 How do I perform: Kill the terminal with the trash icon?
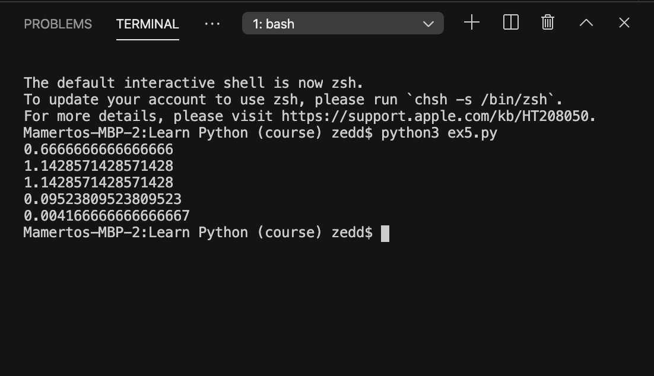tap(548, 23)
